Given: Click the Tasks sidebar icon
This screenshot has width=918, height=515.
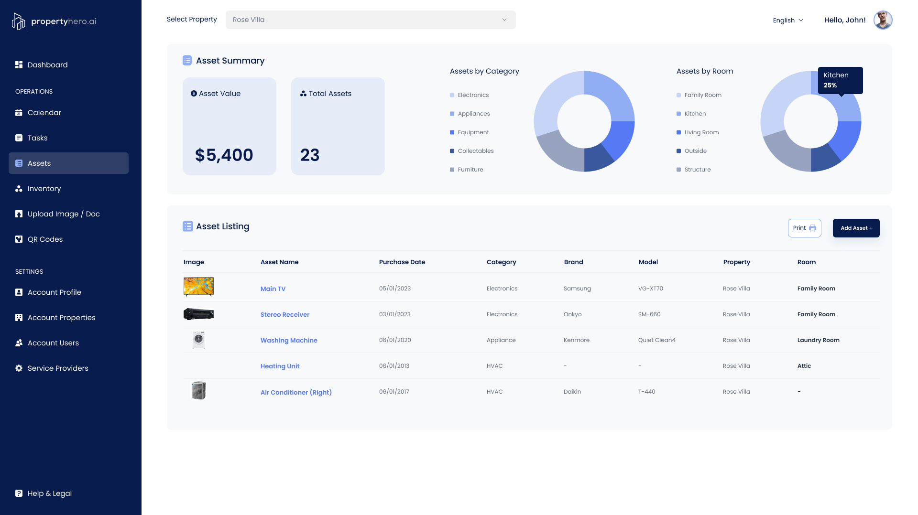Looking at the screenshot, I should tap(19, 138).
